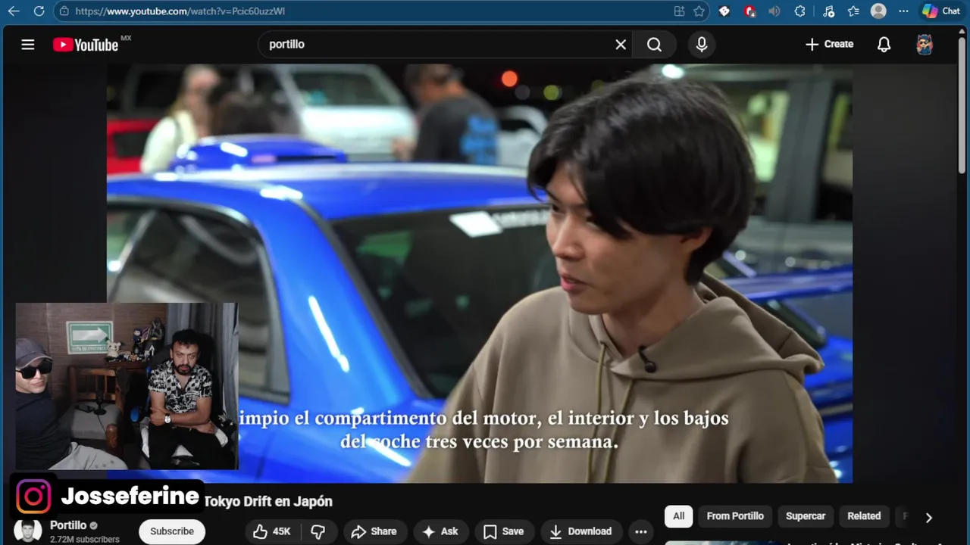
Task: Open the media control music note icon
Action: pyautogui.click(x=828, y=11)
